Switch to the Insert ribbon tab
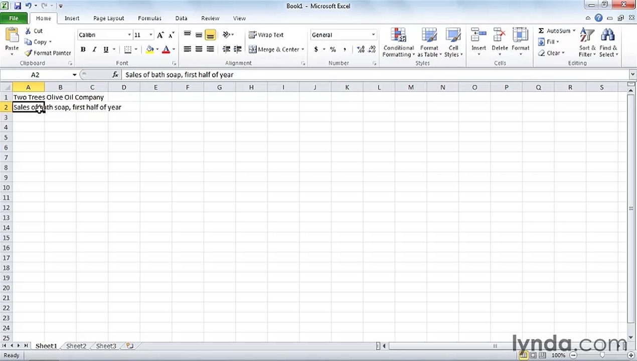The height and width of the screenshot is (361, 637). 72,19
